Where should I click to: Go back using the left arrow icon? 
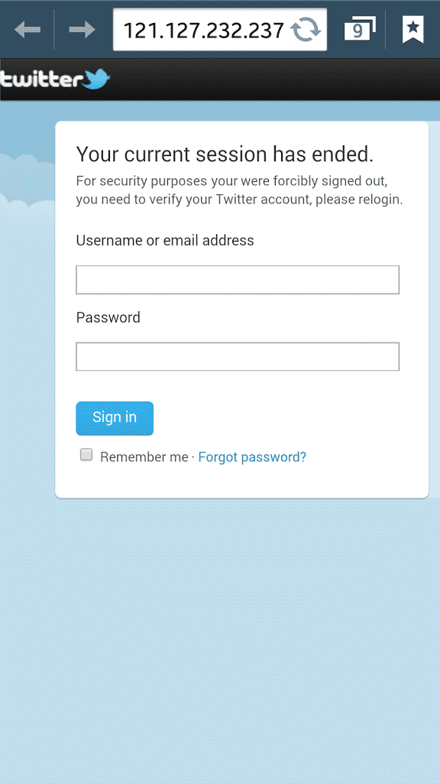(x=27, y=30)
